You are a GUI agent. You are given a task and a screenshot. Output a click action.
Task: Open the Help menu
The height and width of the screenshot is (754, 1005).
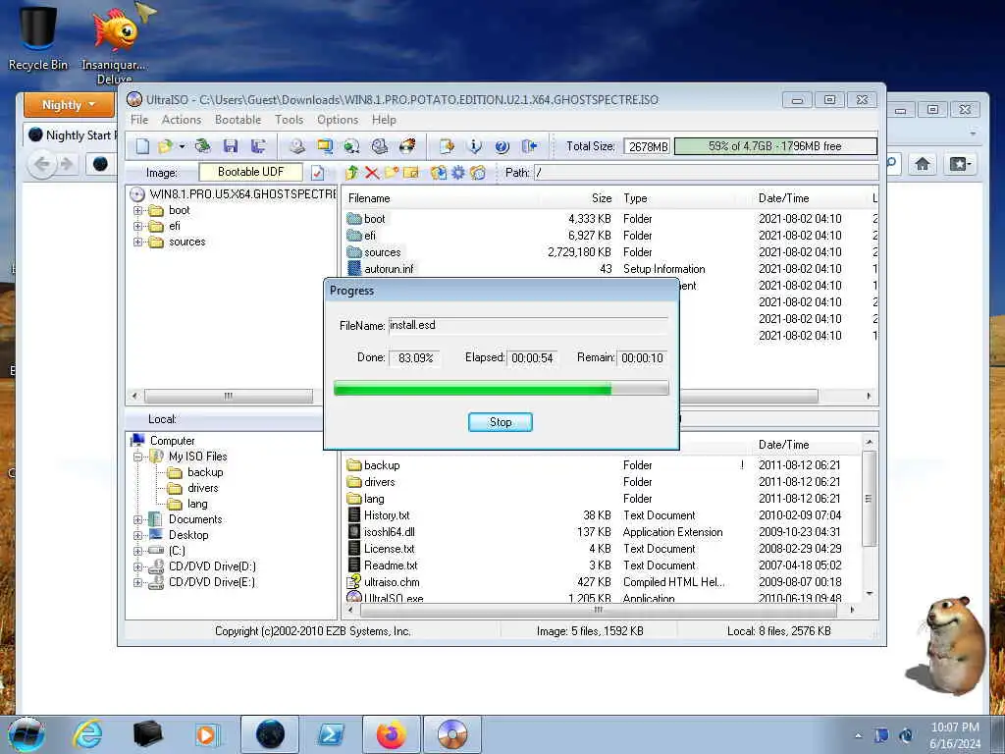pyautogui.click(x=384, y=120)
